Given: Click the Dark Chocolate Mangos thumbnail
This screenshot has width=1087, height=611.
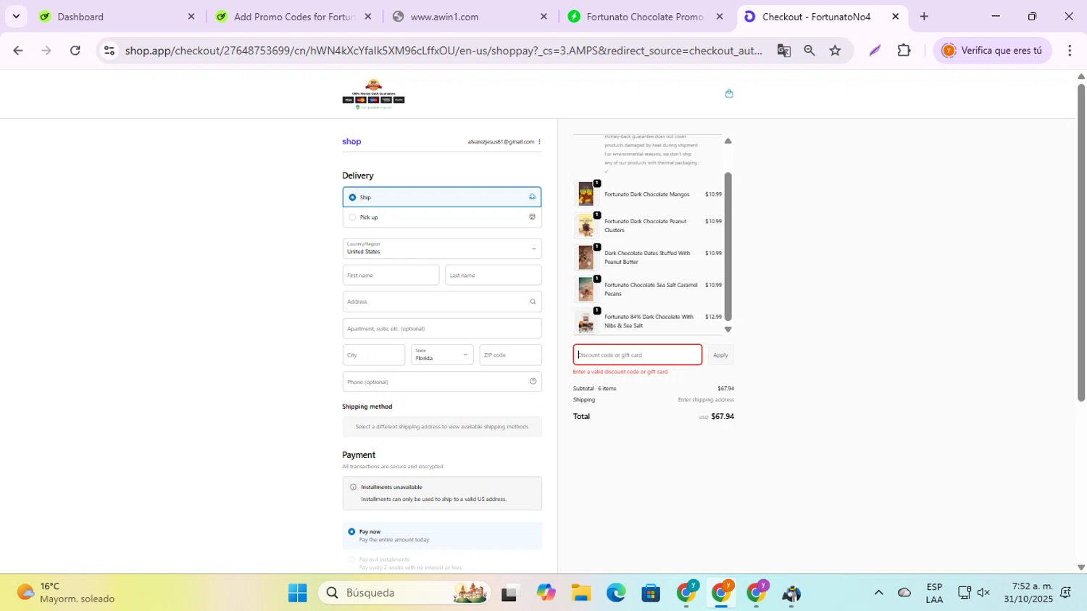Looking at the screenshot, I should pyautogui.click(x=586, y=194).
